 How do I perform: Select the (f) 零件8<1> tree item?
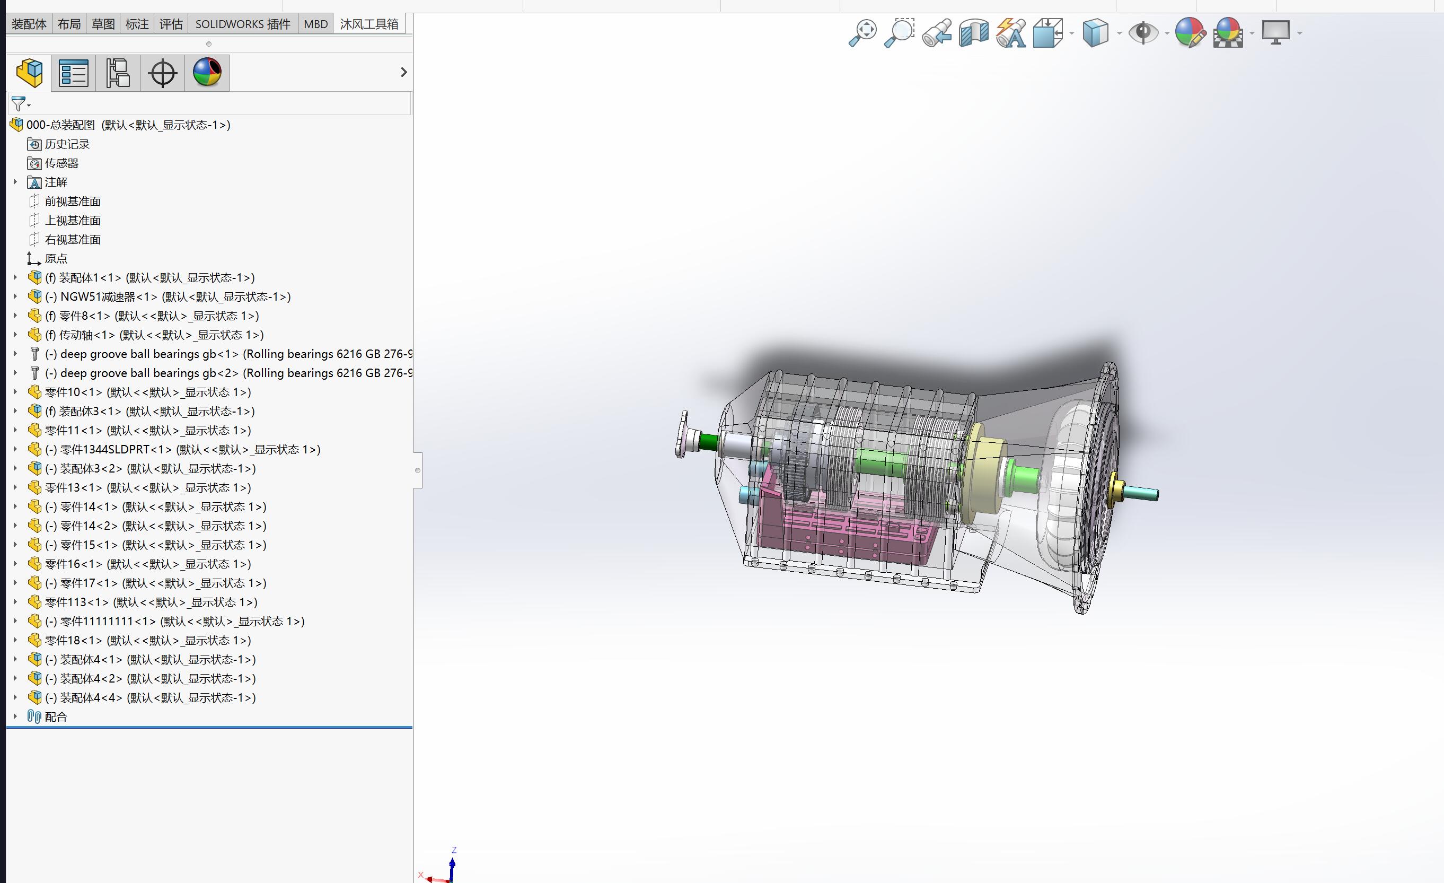(152, 316)
